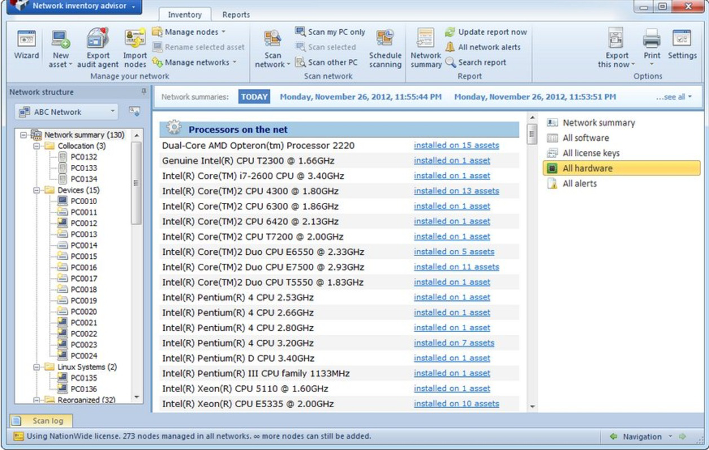Open the Schedule scanning tool

(x=385, y=48)
